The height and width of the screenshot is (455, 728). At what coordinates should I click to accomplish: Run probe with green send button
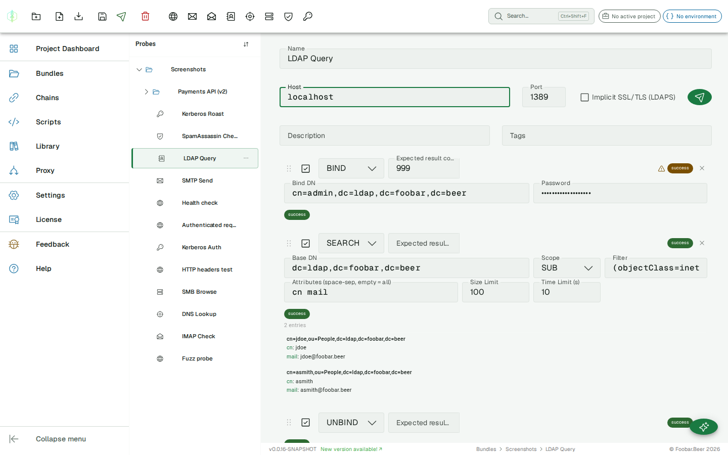(x=699, y=97)
